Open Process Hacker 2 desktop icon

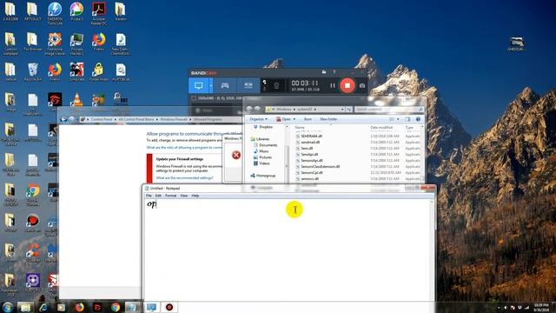coord(76,43)
